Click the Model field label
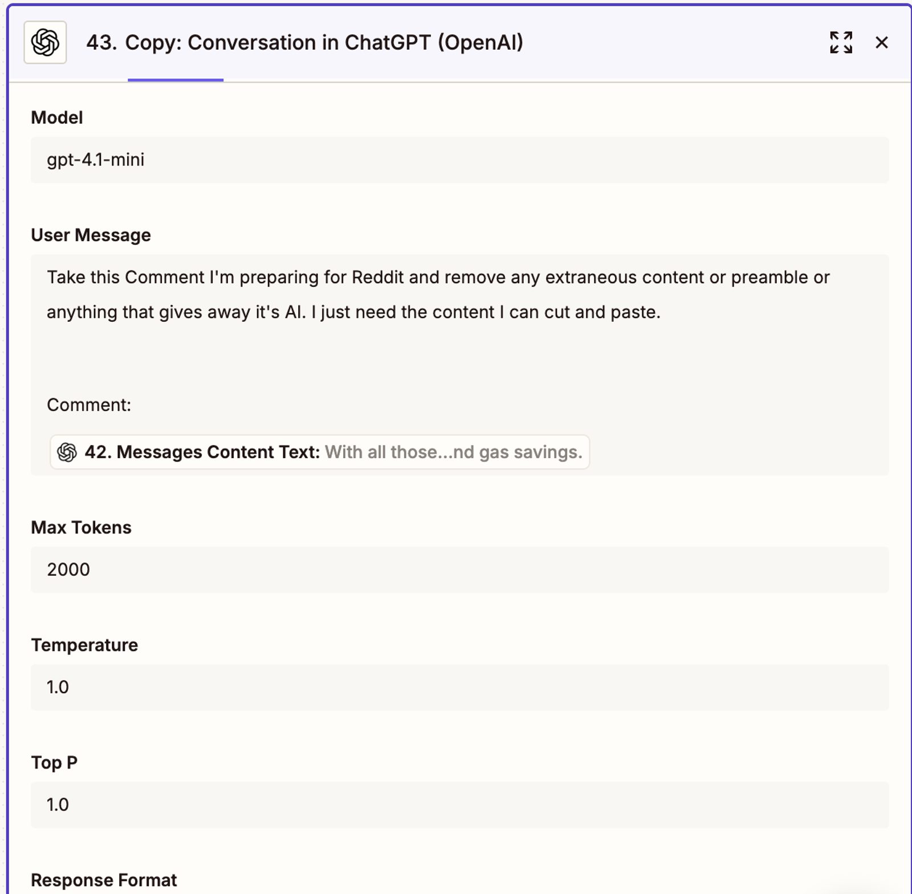 (x=57, y=118)
